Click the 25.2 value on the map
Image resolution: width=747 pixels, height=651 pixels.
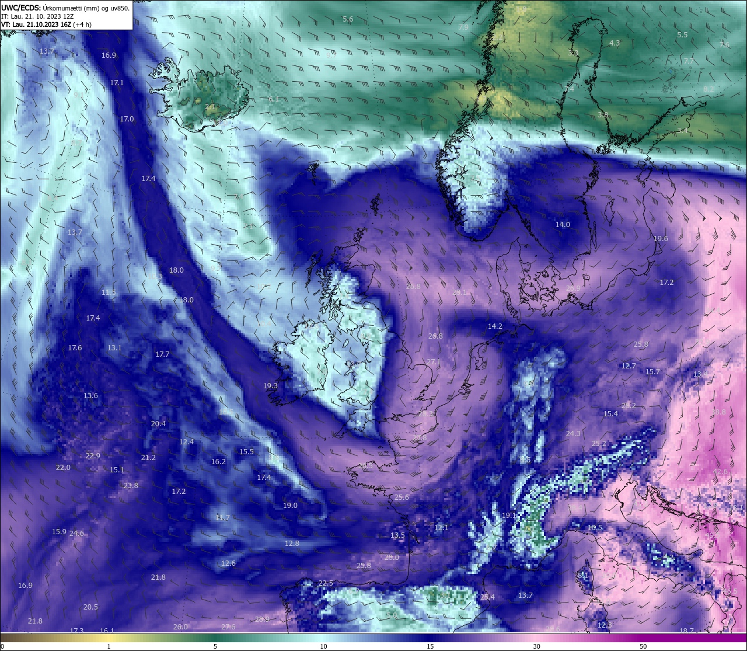pyautogui.click(x=599, y=444)
